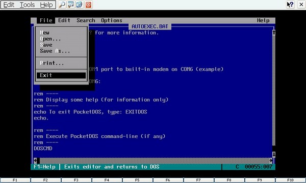Click the context help question-mark icon

pyautogui.click(x=290, y=5)
